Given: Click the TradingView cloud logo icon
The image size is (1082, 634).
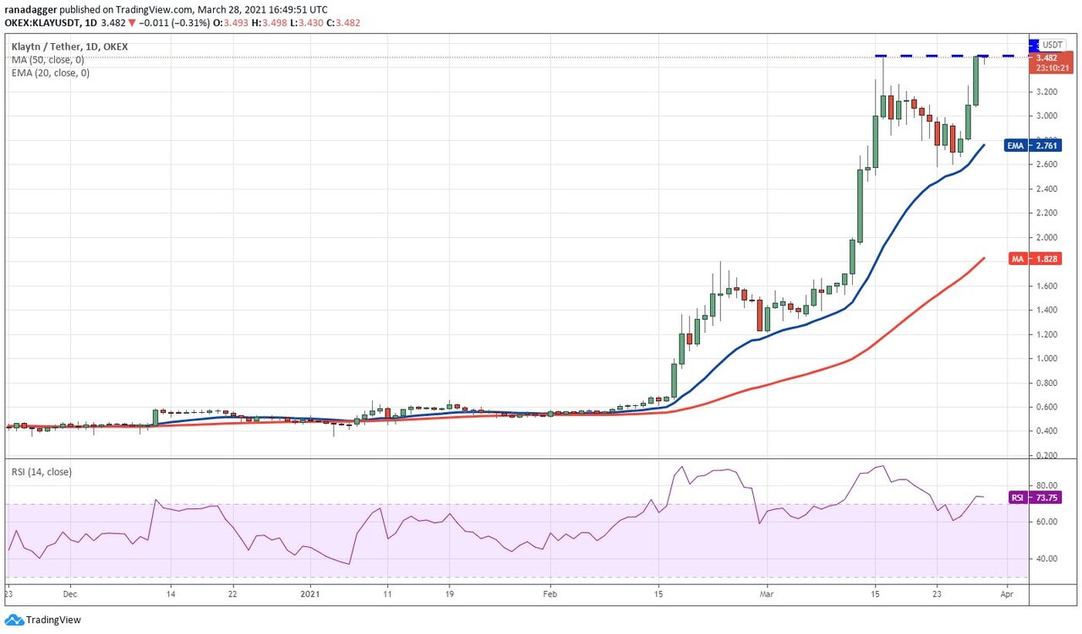Looking at the screenshot, I should coord(14,620).
